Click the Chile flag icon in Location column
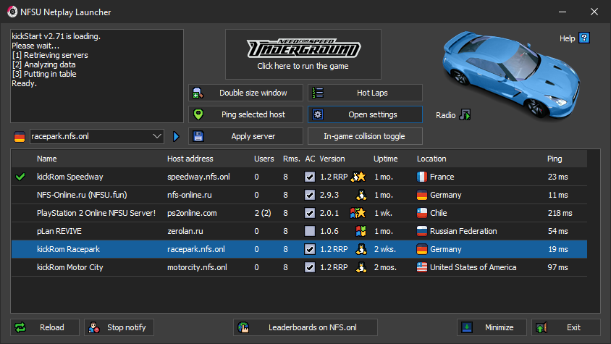611x344 pixels. click(422, 213)
